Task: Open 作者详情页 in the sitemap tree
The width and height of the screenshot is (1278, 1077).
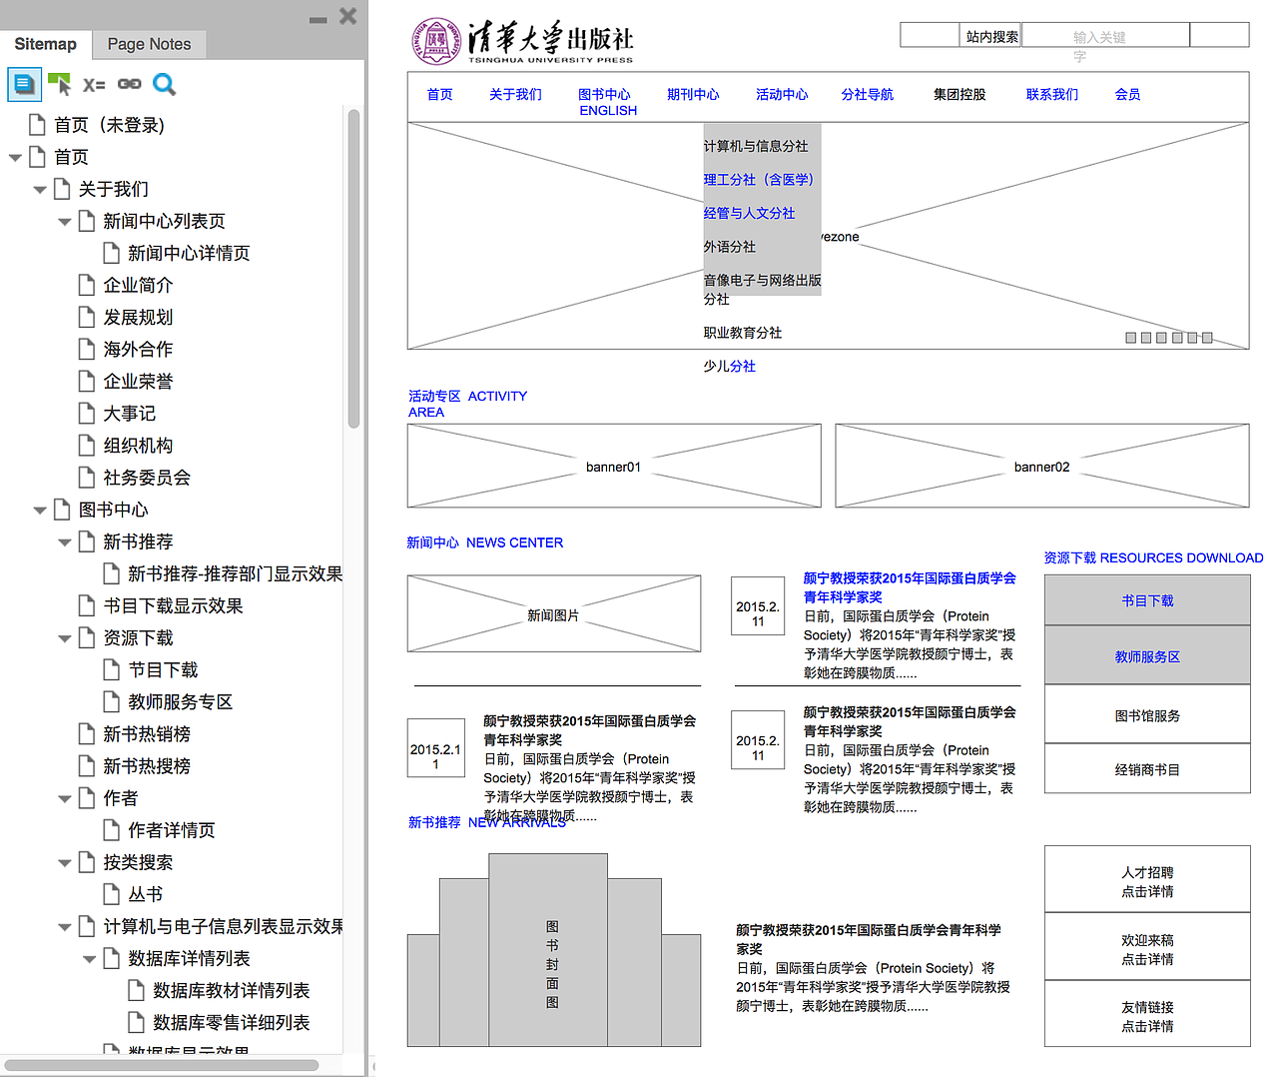Action: [x=171, y=830]
